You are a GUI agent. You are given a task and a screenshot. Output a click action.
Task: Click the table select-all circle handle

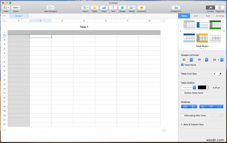4,21
